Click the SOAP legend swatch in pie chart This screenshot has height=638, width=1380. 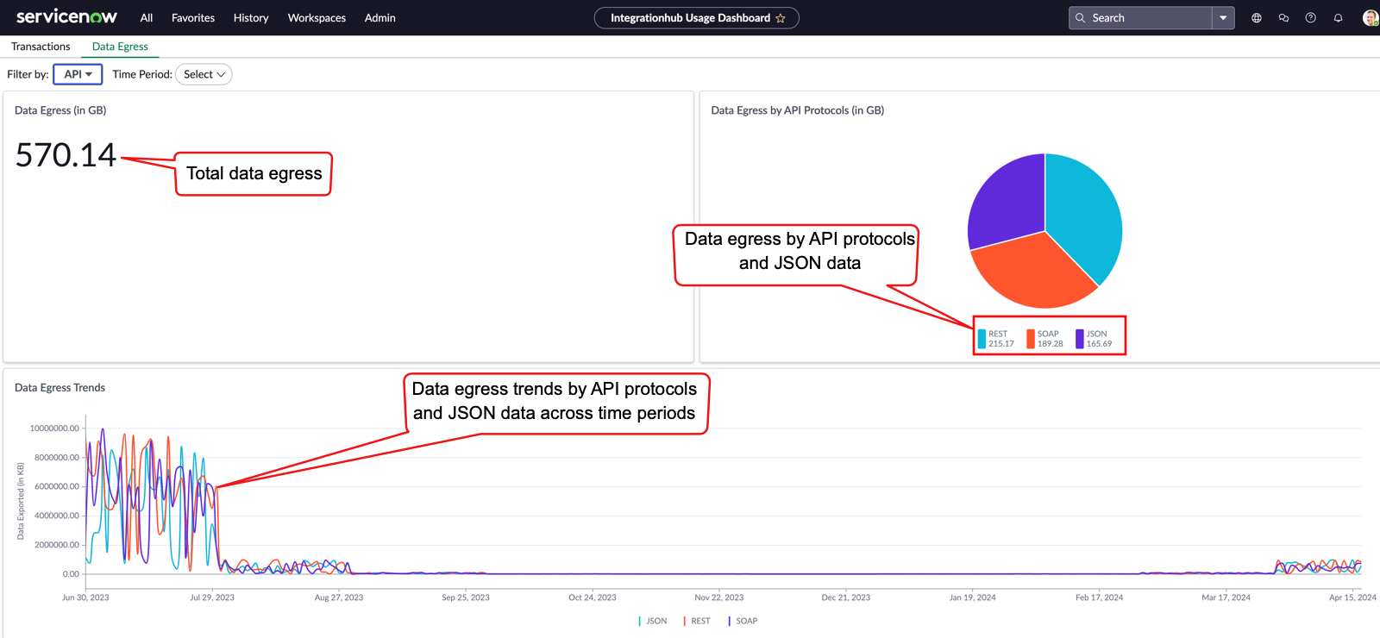(x=1030, y=339)
